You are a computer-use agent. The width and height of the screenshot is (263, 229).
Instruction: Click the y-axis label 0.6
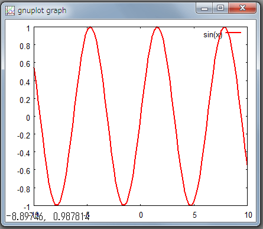(x=25, y=64)
